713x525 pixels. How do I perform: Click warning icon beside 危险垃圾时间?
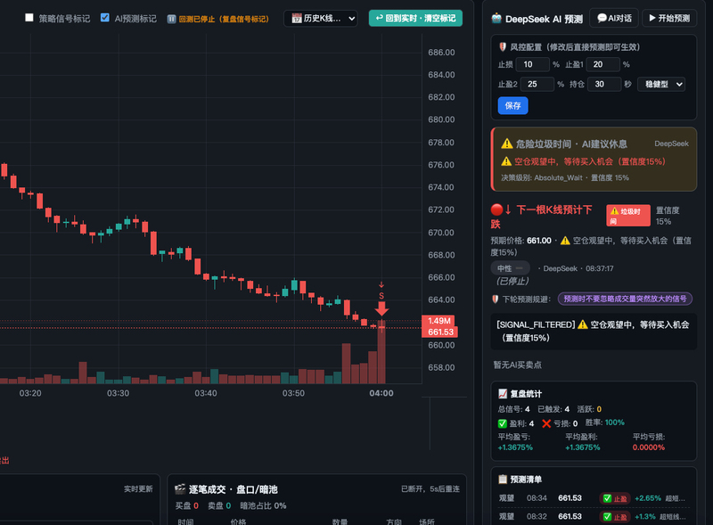coord(506,144)
